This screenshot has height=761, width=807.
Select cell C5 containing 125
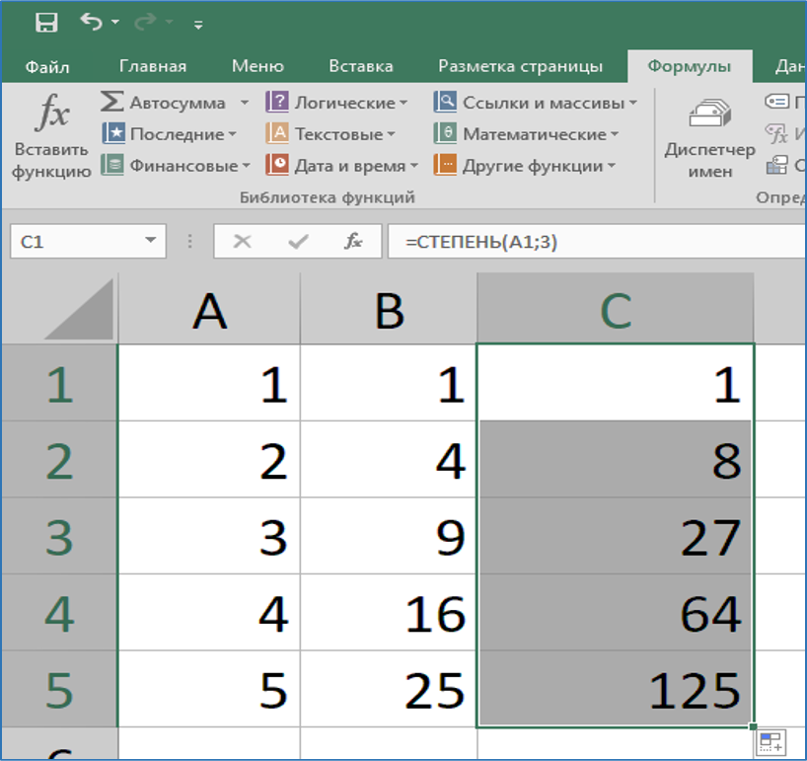[x=616, y=688]
